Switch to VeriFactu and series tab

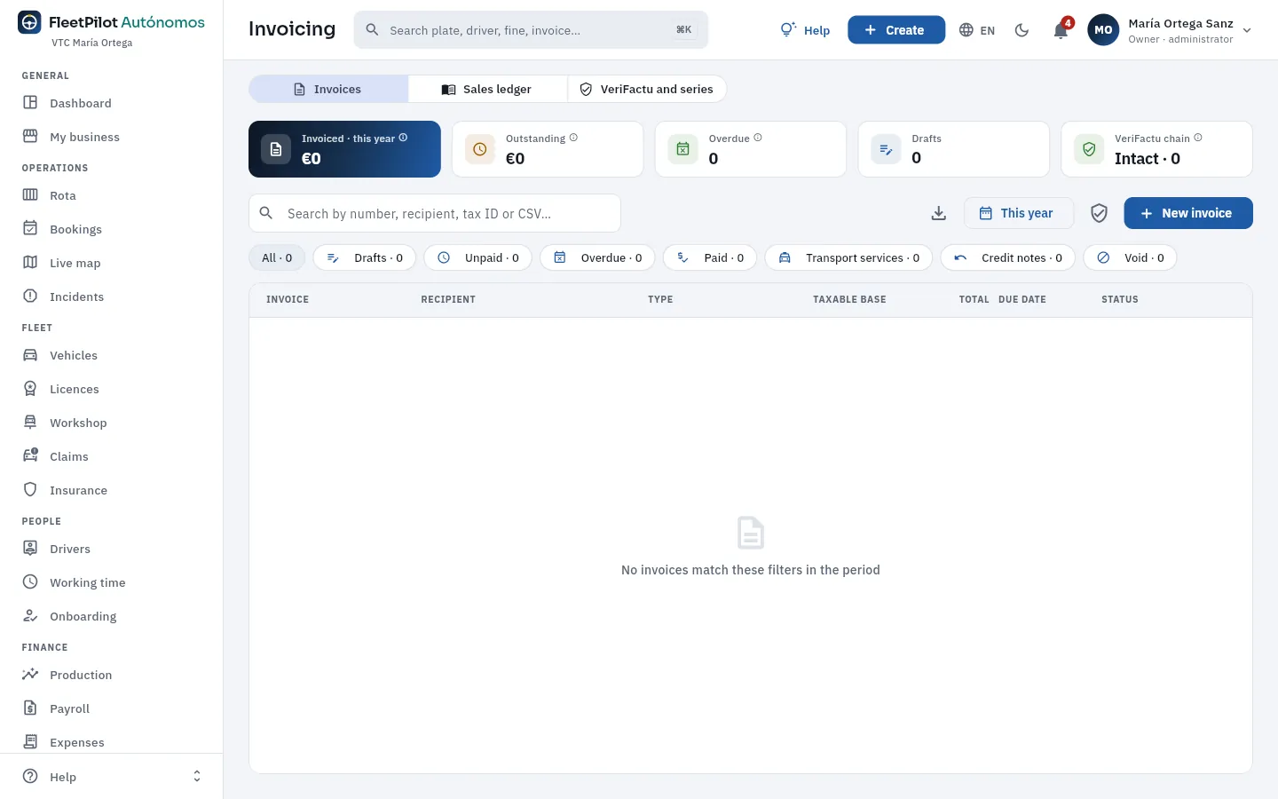[647, 89]
